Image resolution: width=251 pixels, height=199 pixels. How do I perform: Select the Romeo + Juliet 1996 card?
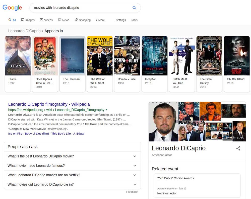(127, 64)
